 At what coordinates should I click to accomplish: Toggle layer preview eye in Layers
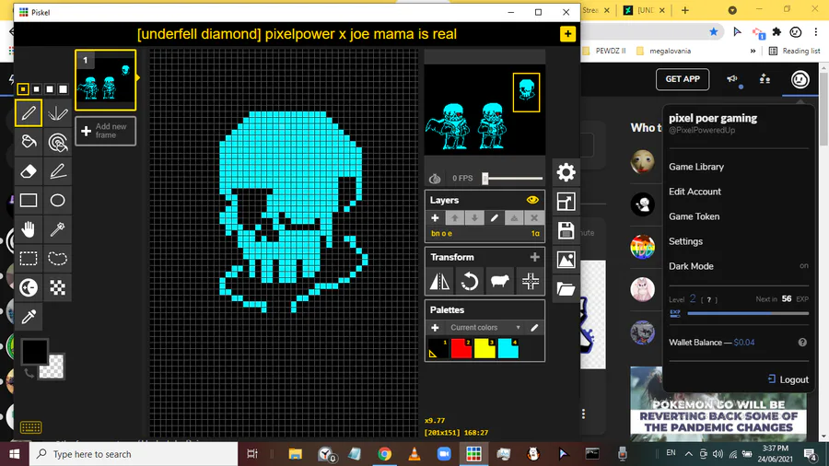pos(532,200)
